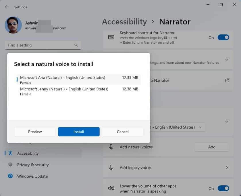
Task: Disable the Keyboard shortcut for Narrator toggle
Action: click(223, 37)
